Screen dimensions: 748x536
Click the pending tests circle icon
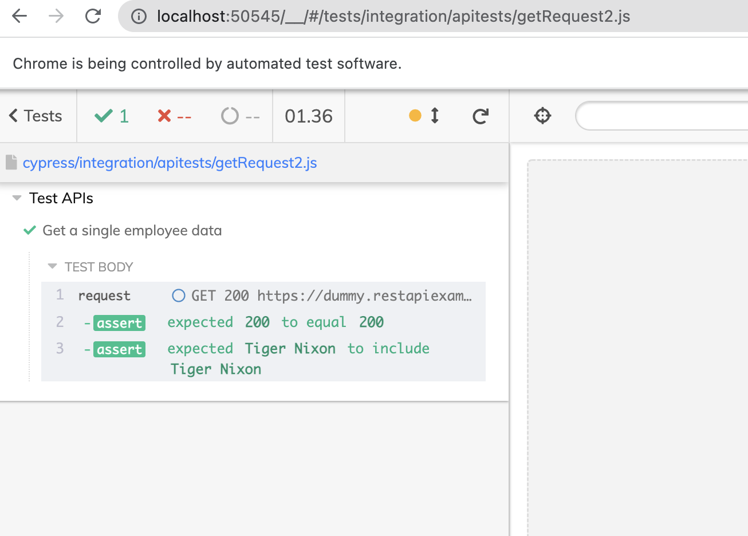[x=230, y=116]
